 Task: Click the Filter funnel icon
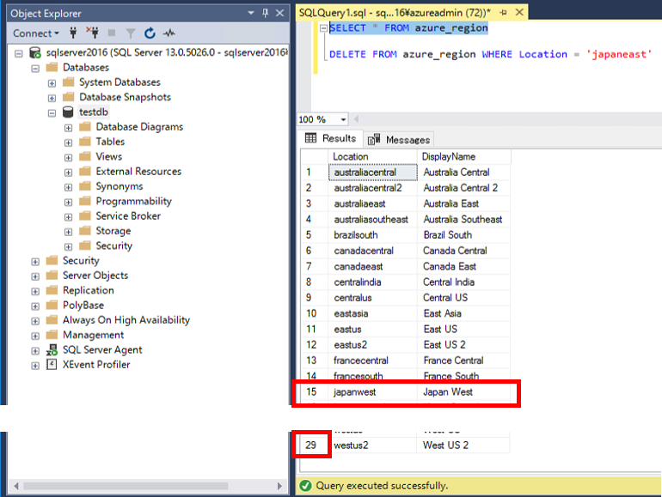[131, 33]
